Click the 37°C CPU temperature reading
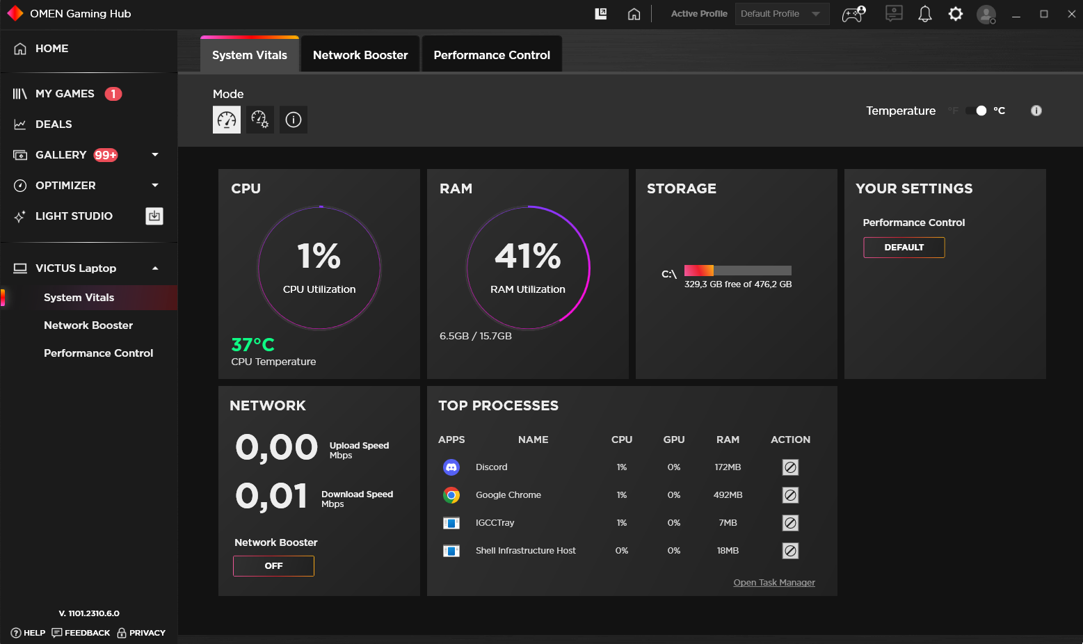The image size is (1083, 644). point(253,345)
